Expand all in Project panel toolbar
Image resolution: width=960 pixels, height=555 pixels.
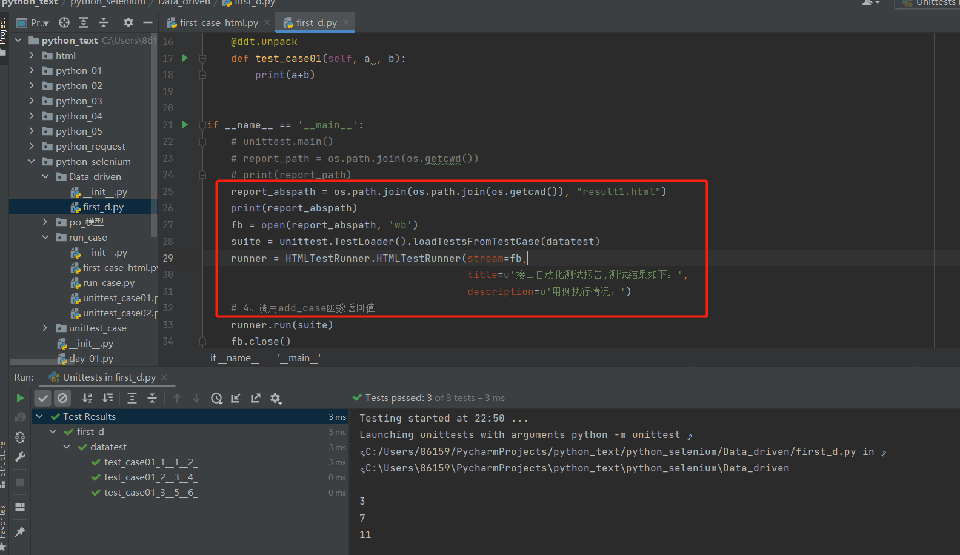click(84, 22)
